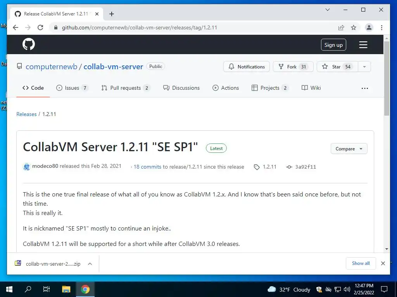Go to the Releases breadcrumb link
The image size is (397, 297).
26,114
